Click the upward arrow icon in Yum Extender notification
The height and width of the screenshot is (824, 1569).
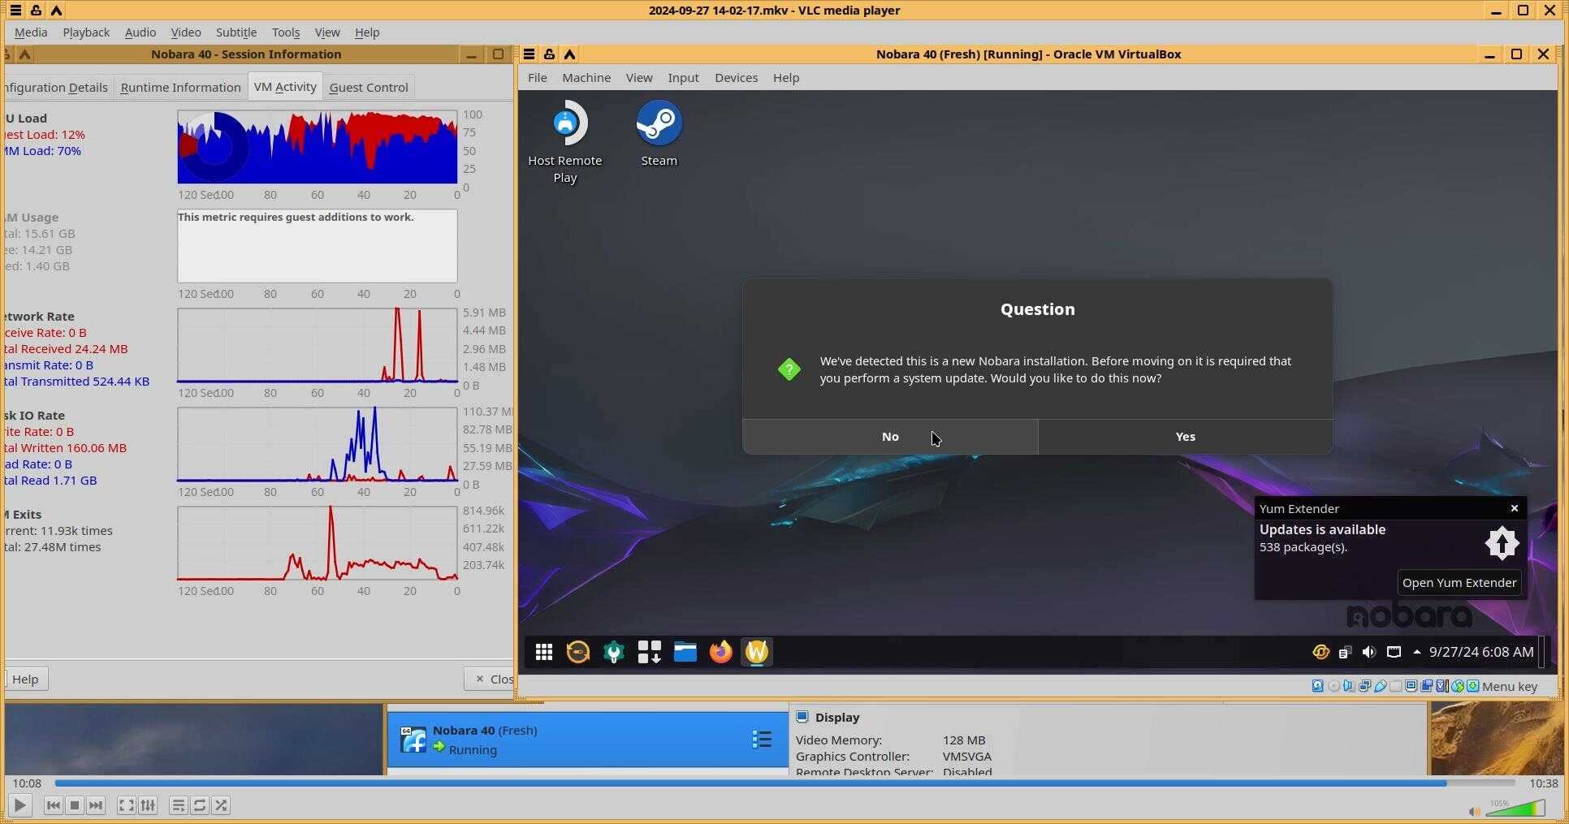1502,543
